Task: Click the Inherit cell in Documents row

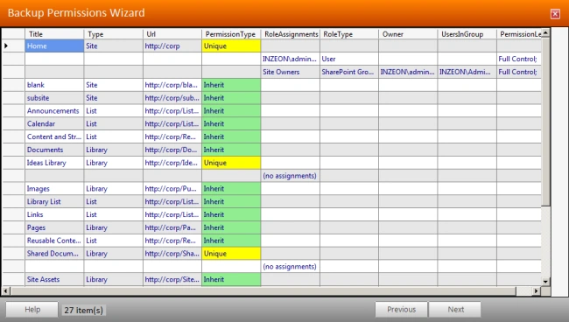Action: tap(231, 150)
